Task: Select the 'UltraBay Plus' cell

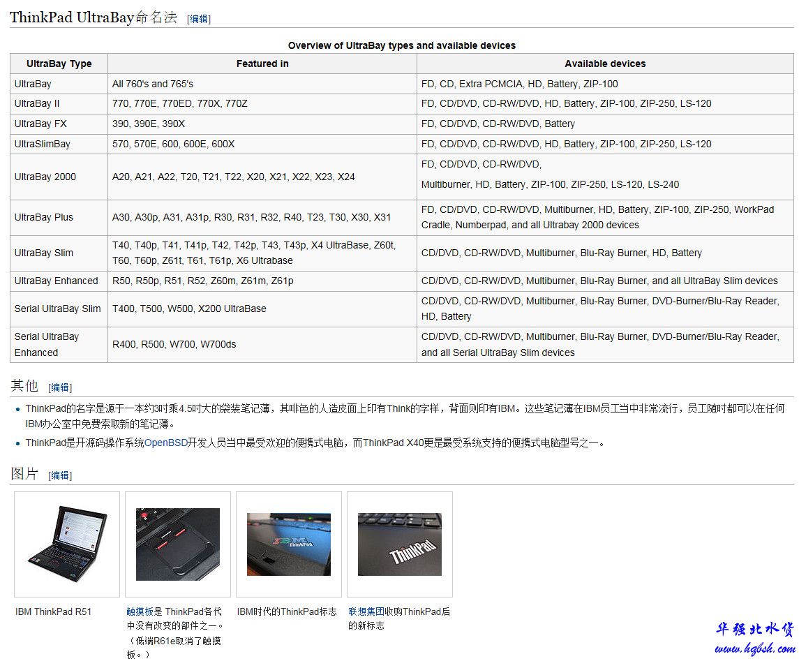Action: [59, 217]
